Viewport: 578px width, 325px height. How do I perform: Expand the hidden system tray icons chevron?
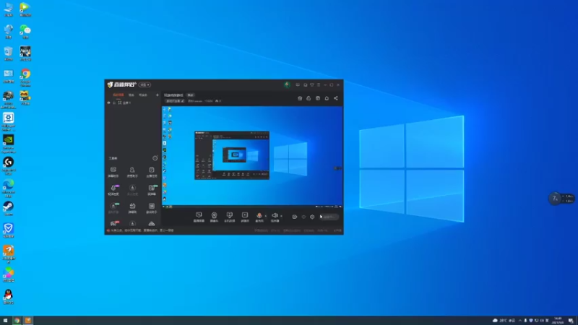520,321
